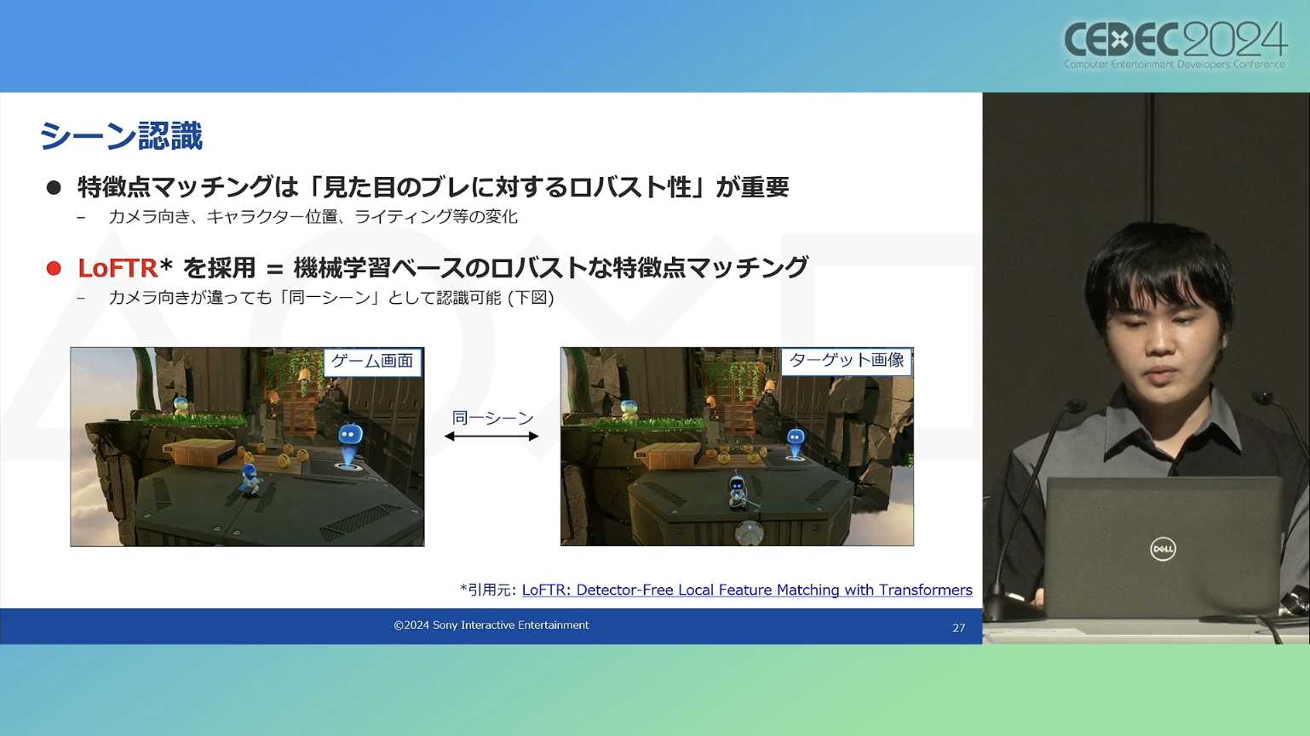Click the ターゲット画像 target screenshot
Image resolution: width=1310 pixels, height=736 pixels.
pyautogui.click(x=737, y=447)
